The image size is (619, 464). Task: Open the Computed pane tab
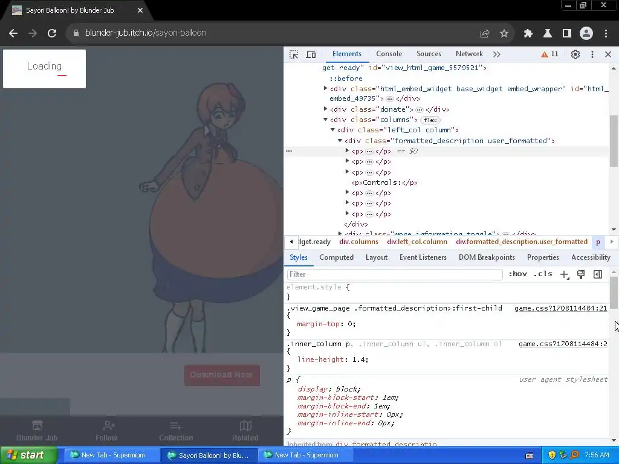coord(336,257)
